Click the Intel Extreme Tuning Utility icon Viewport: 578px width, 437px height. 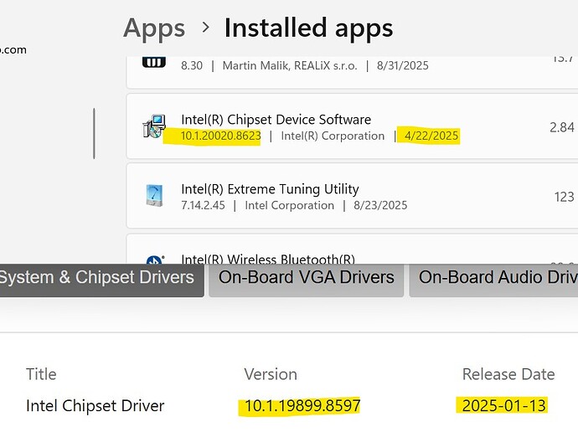[x=153, y=196]
